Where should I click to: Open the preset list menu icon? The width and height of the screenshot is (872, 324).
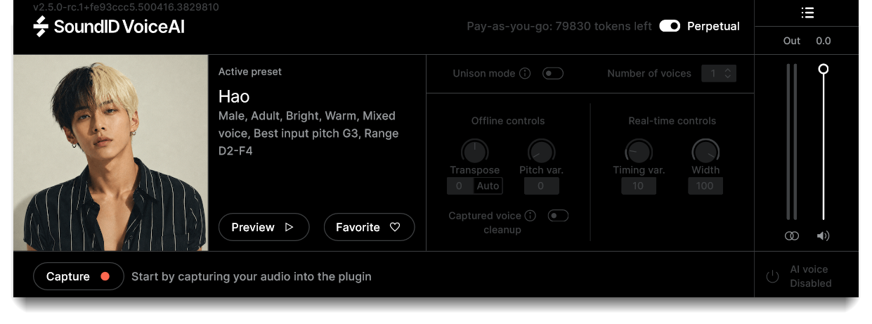807,13
